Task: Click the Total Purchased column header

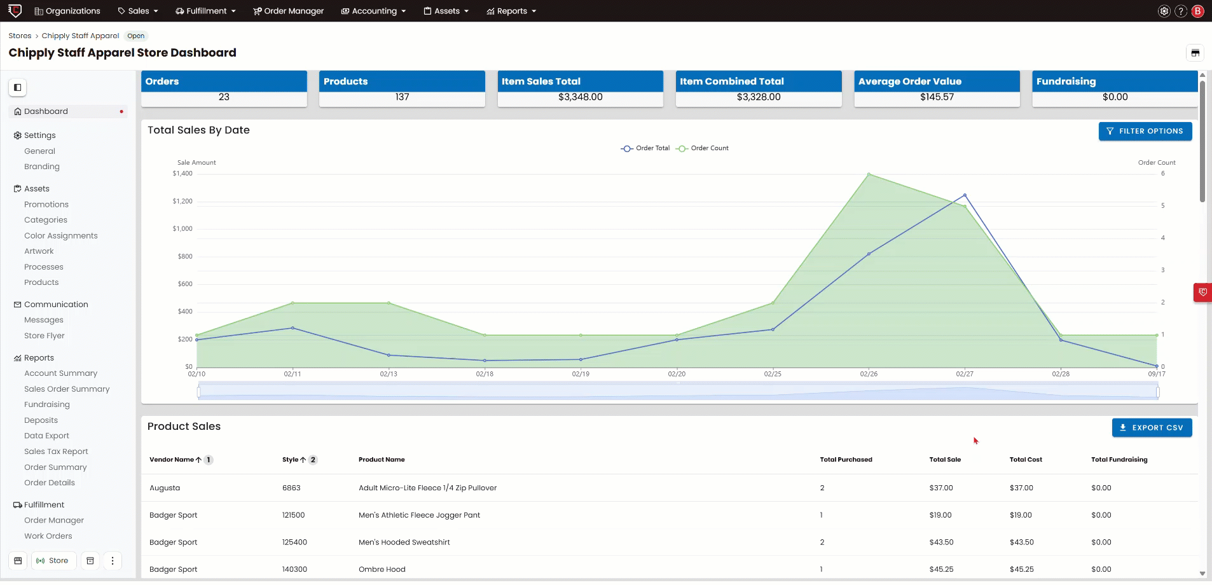Action: pos(846,460)
